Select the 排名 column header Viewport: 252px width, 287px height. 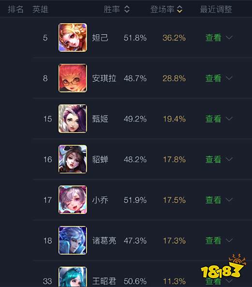(x=15, y=9)
